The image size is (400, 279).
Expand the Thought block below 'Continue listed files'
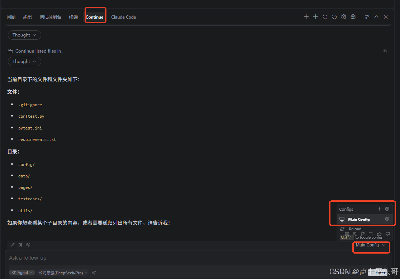click(x=24, y=62)
